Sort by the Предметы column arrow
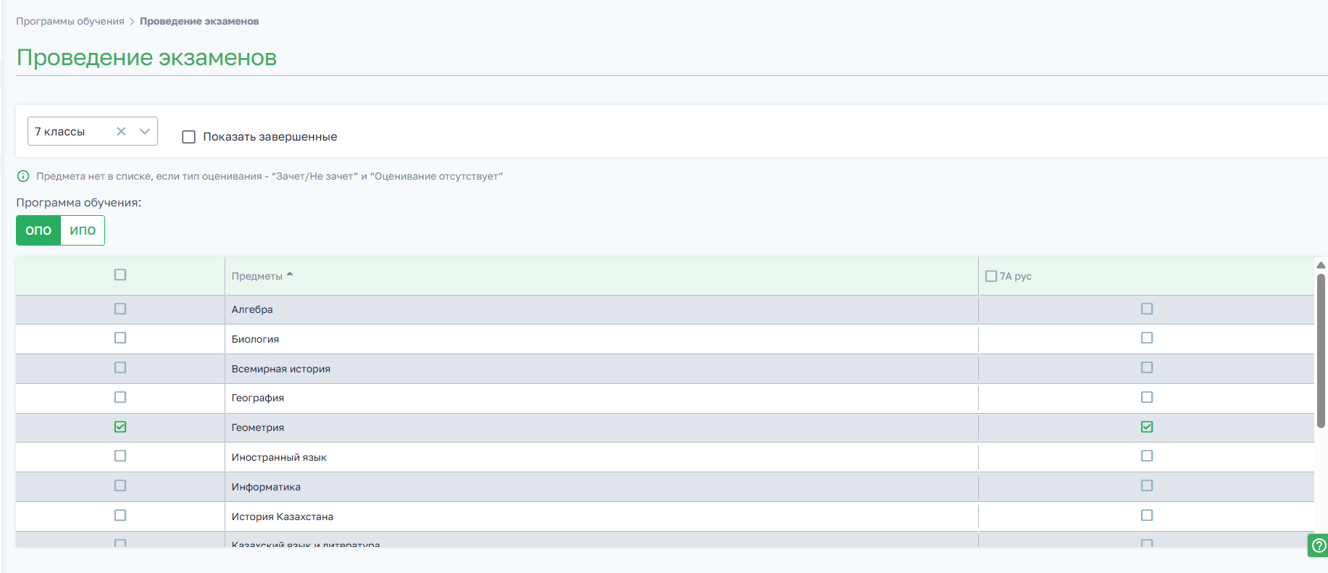The height and width of the screenshot is (573, 1328). click(x=290, y=275)
